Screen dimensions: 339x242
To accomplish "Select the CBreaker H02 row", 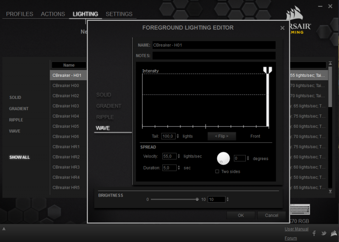I will coord(68,96).
